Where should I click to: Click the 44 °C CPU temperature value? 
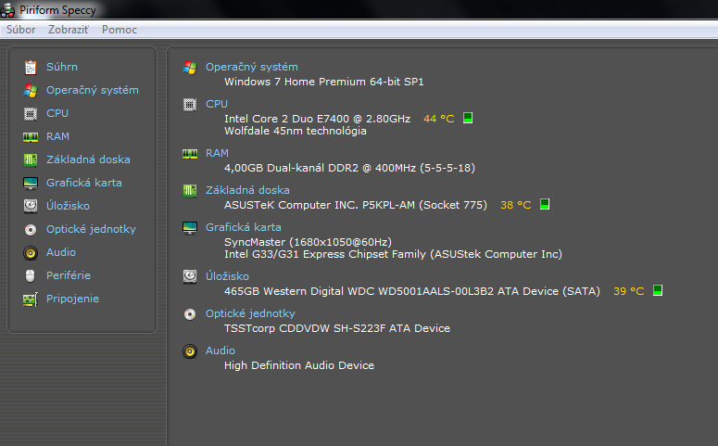tap(439, 119)
